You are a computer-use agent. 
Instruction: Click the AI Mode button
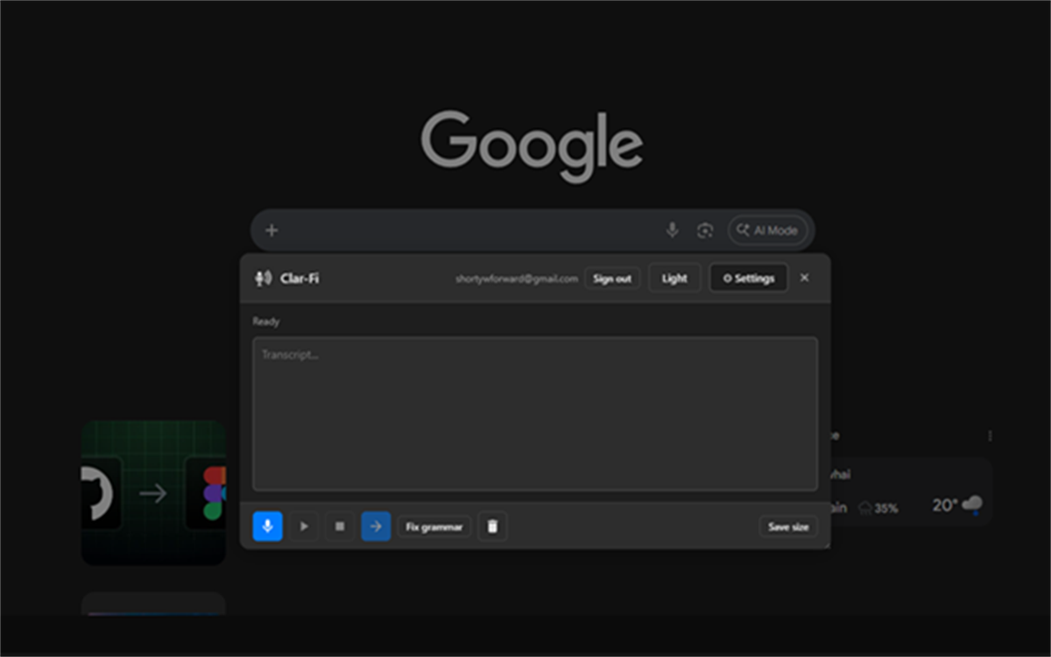click(767, 230)
